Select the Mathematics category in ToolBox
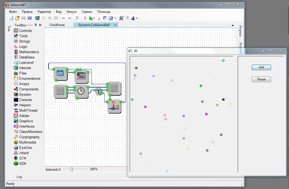The image size is (289, 189). [x=29, y=52]
